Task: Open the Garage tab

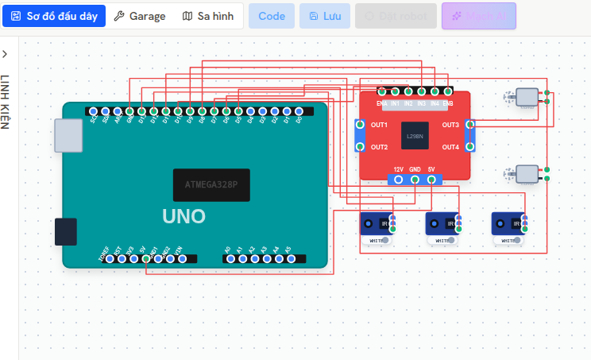Action: click(140, 16)
